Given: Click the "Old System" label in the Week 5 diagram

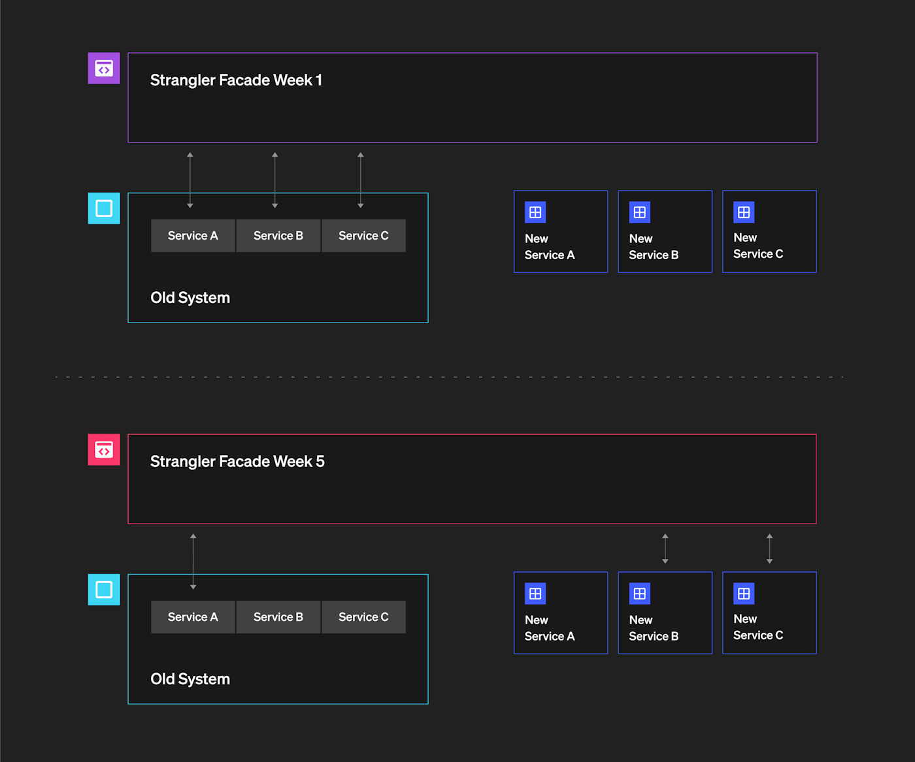Looking at the screenshot, I should tap(190, 679).
